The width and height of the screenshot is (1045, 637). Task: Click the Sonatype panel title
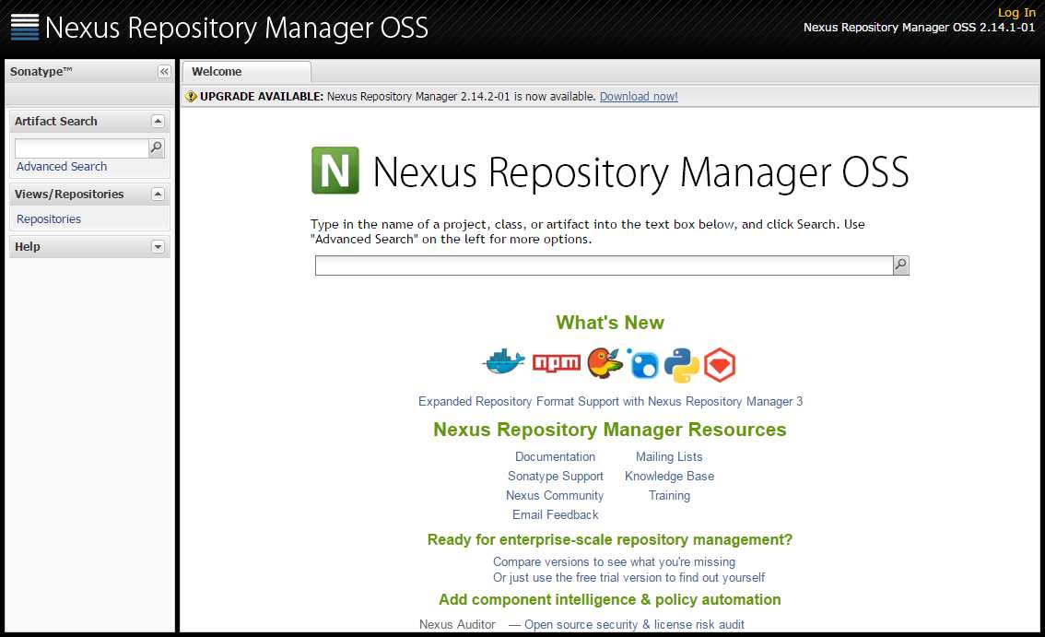[41, 71]
